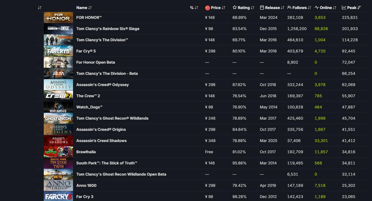This screenshot has height=201, width=372.
Task: Toggle sort arrows on Price column
Action: click(x=223, y=8)
